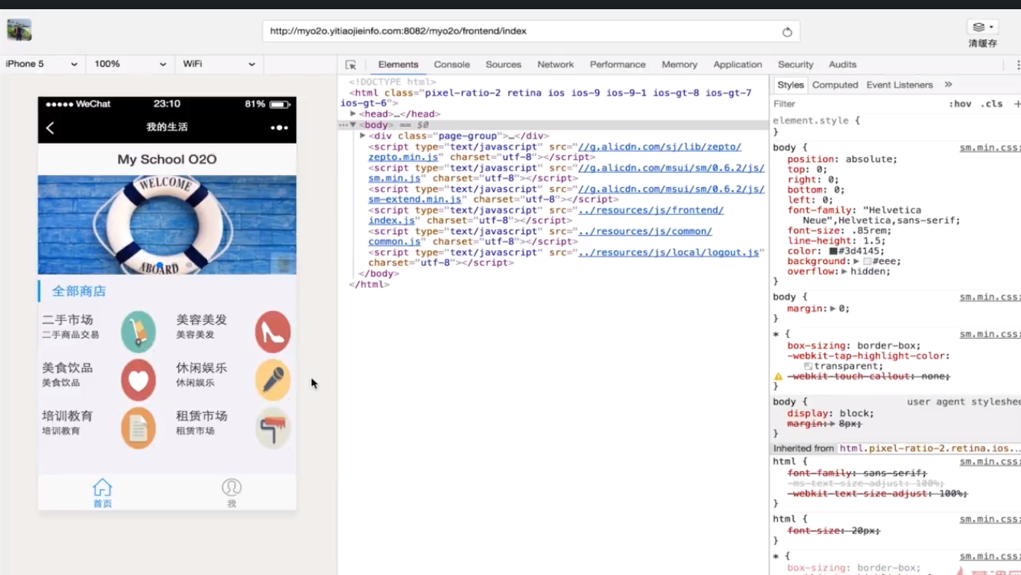
Task: Open the three-dot menu in WeChat header
Action: [279, 127]
